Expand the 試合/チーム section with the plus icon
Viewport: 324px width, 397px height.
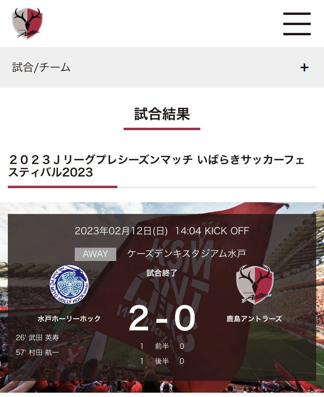click(304, 67)
